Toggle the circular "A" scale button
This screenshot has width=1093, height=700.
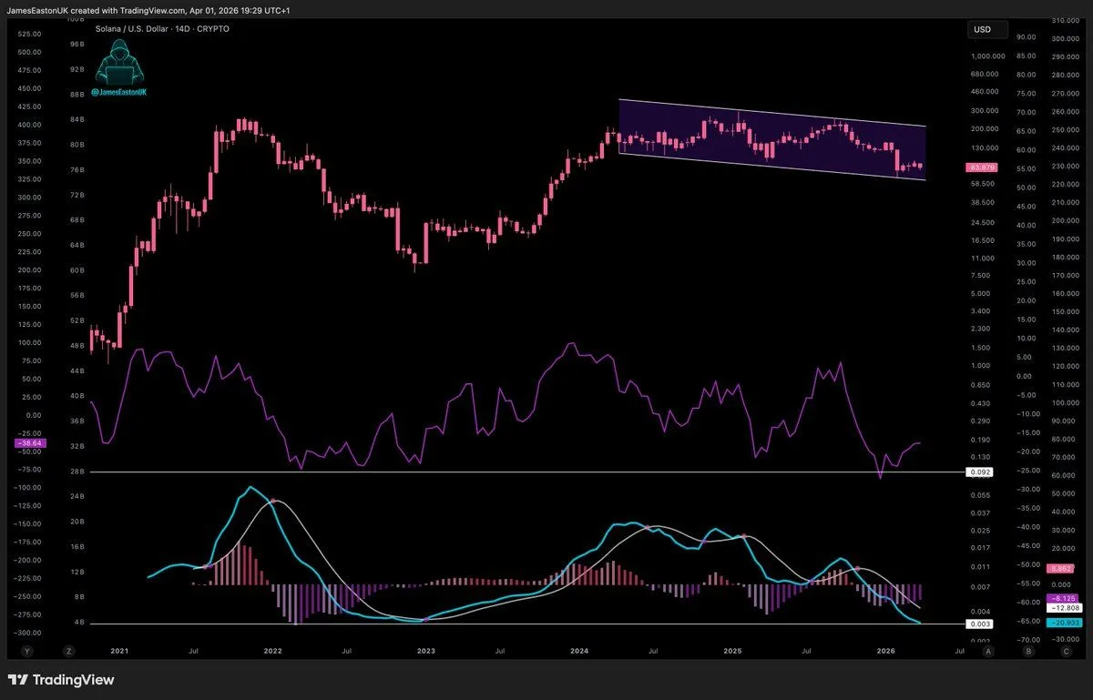pyautogui.click(x=989, y=652)
